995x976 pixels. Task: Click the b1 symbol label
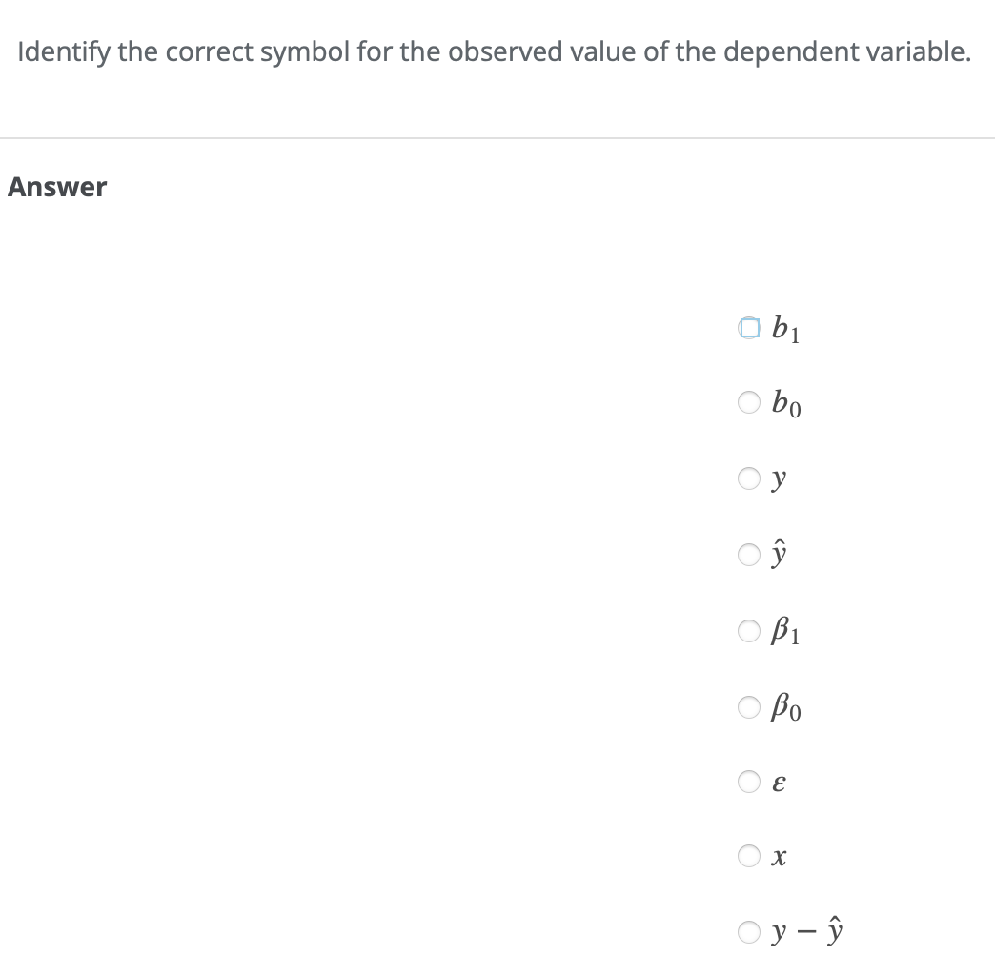[785, 329]
